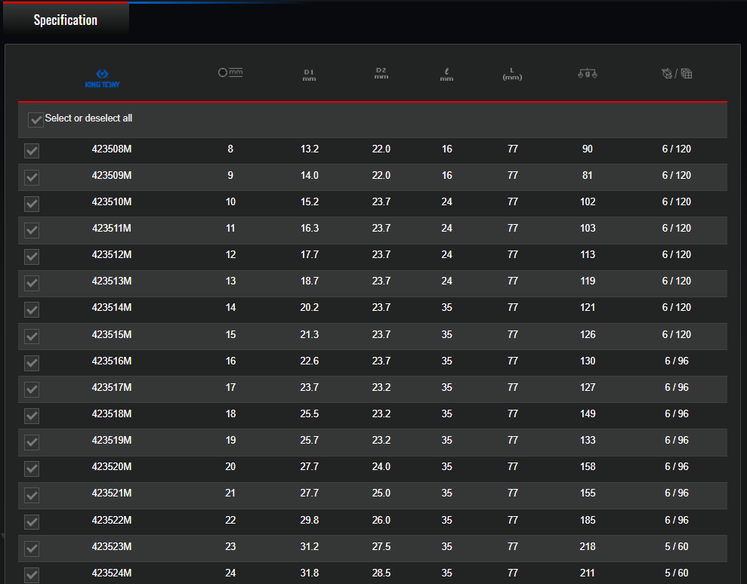Click weight value 119 in 423513M row
The height and width of the screenshot is (584, 747).
click(588, 281)
